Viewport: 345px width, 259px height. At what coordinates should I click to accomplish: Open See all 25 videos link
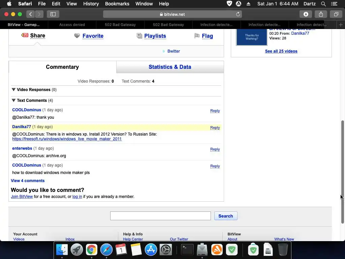point(281,51)
